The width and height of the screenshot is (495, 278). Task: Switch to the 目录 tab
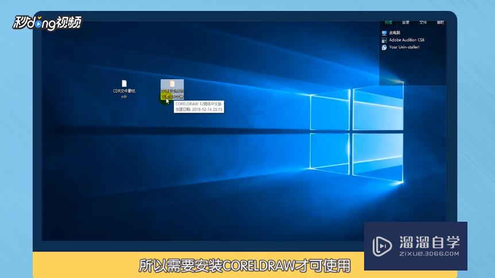405,22
